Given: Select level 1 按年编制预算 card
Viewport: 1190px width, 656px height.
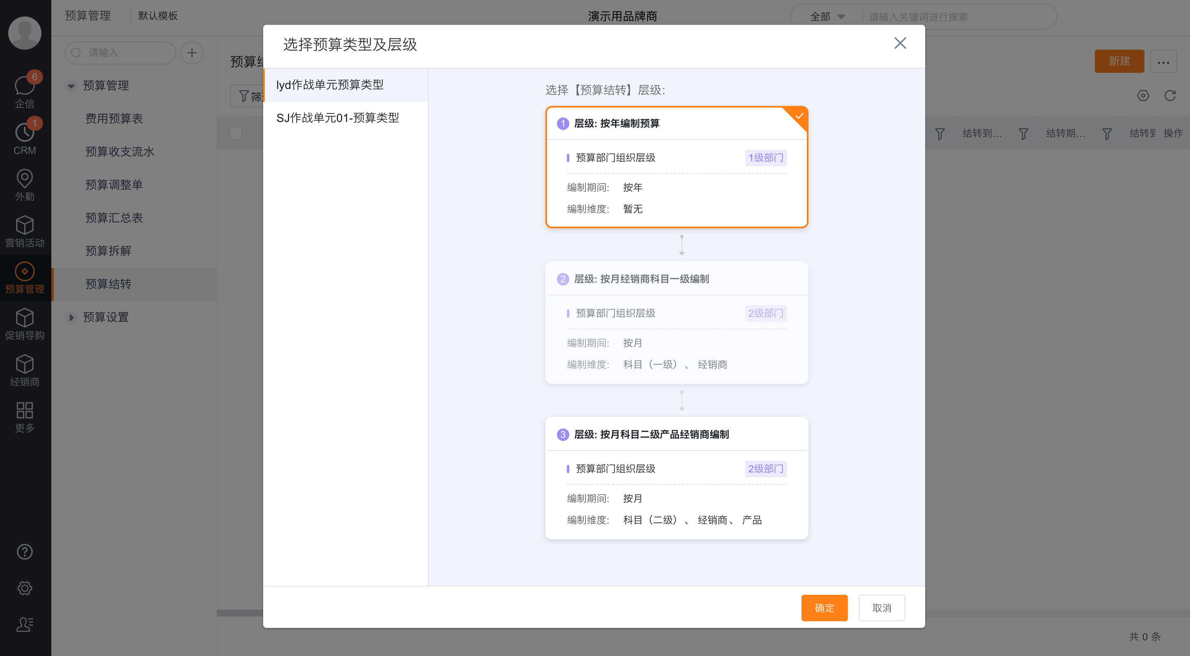Looking at the screenshot, I should pyautogui.click(x=676, y=167).
